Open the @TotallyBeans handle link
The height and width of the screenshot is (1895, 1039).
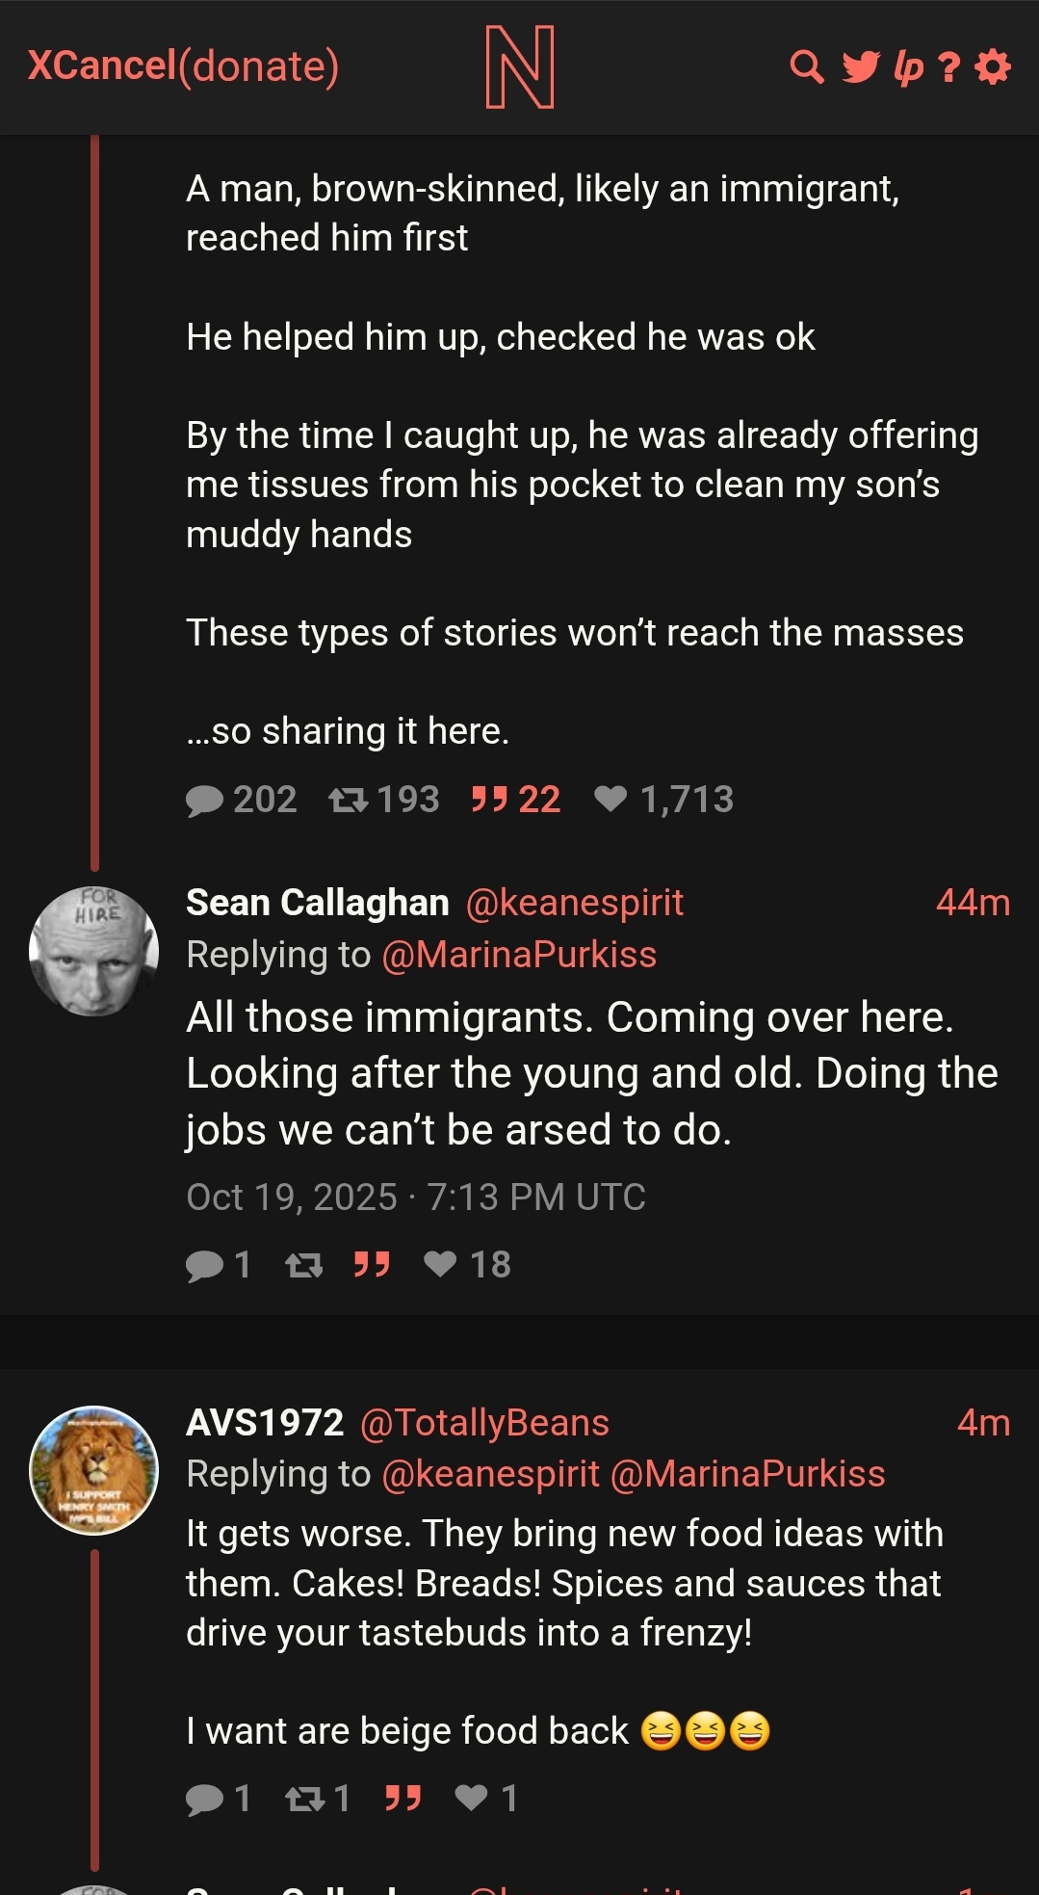484,1423
